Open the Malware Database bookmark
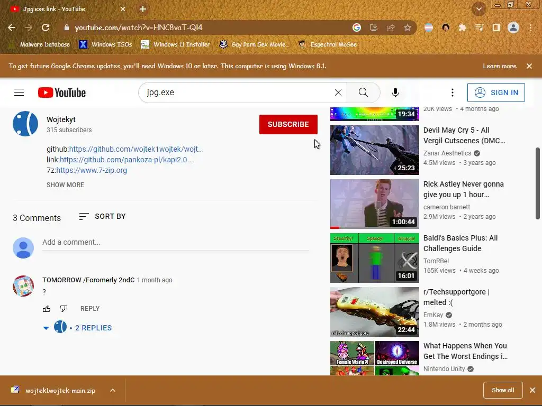This screenshot has height=406, width=542. [39, 44]
